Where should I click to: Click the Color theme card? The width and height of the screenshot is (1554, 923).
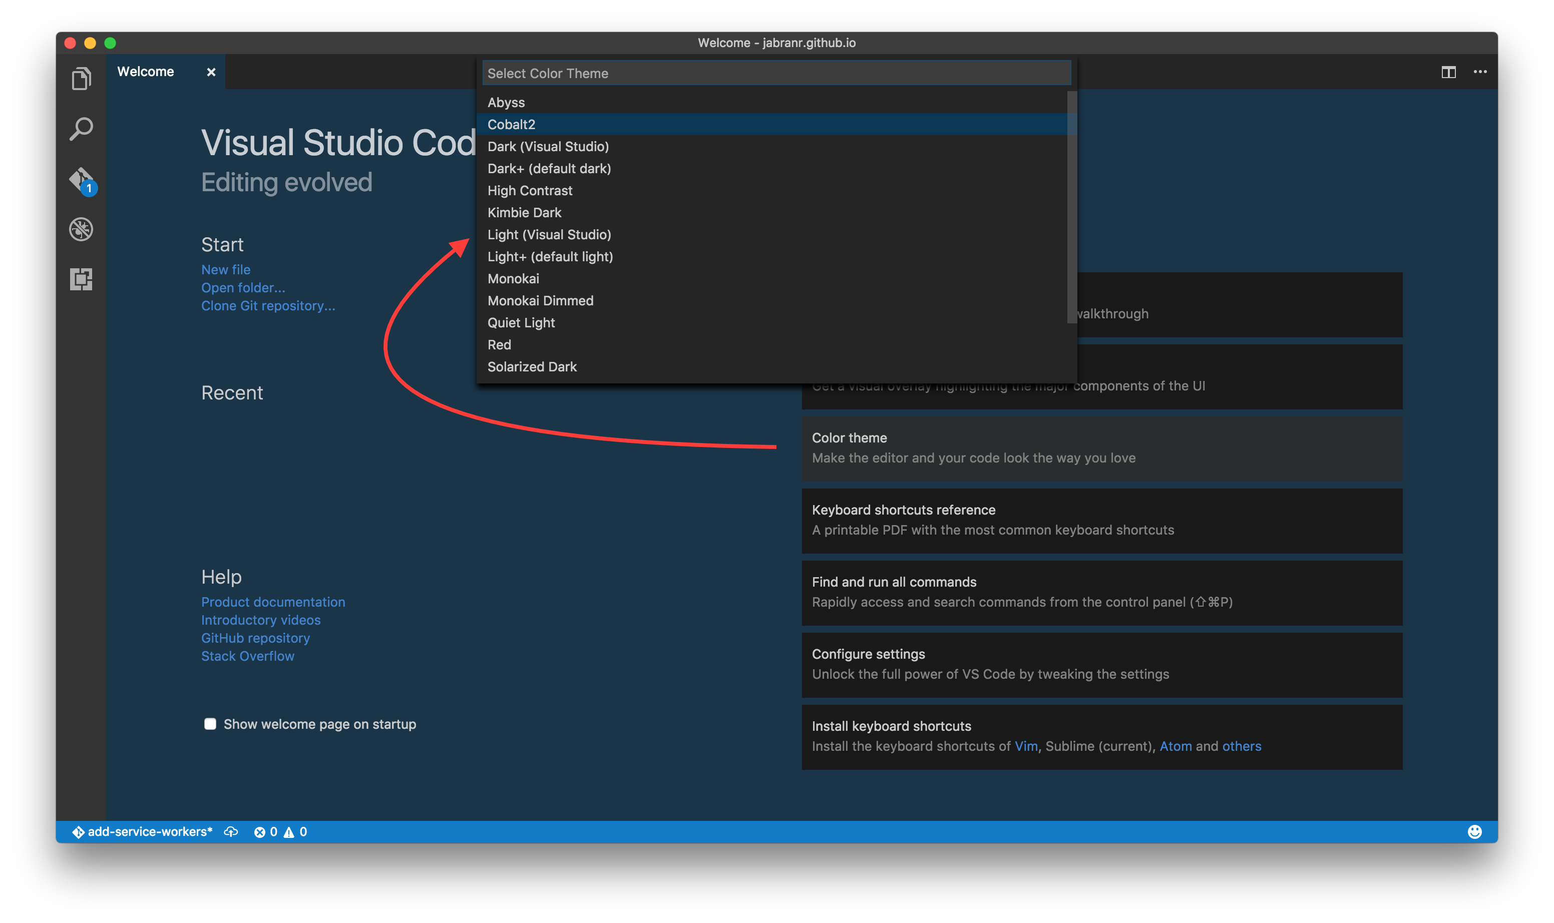1102,448
